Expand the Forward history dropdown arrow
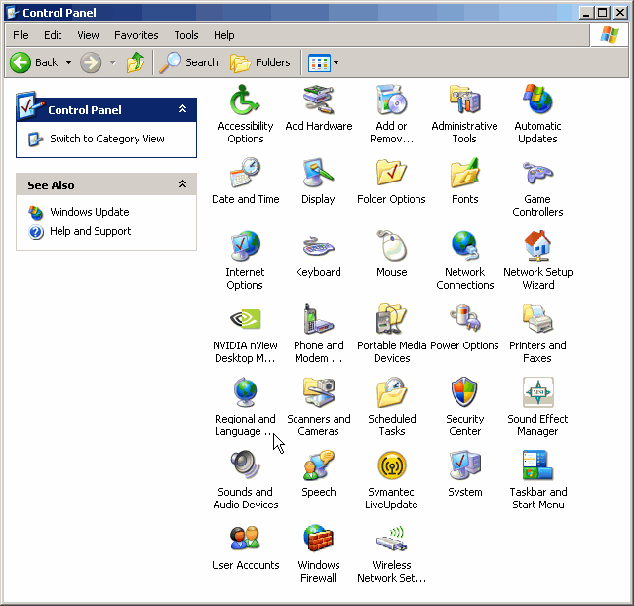 113,62
